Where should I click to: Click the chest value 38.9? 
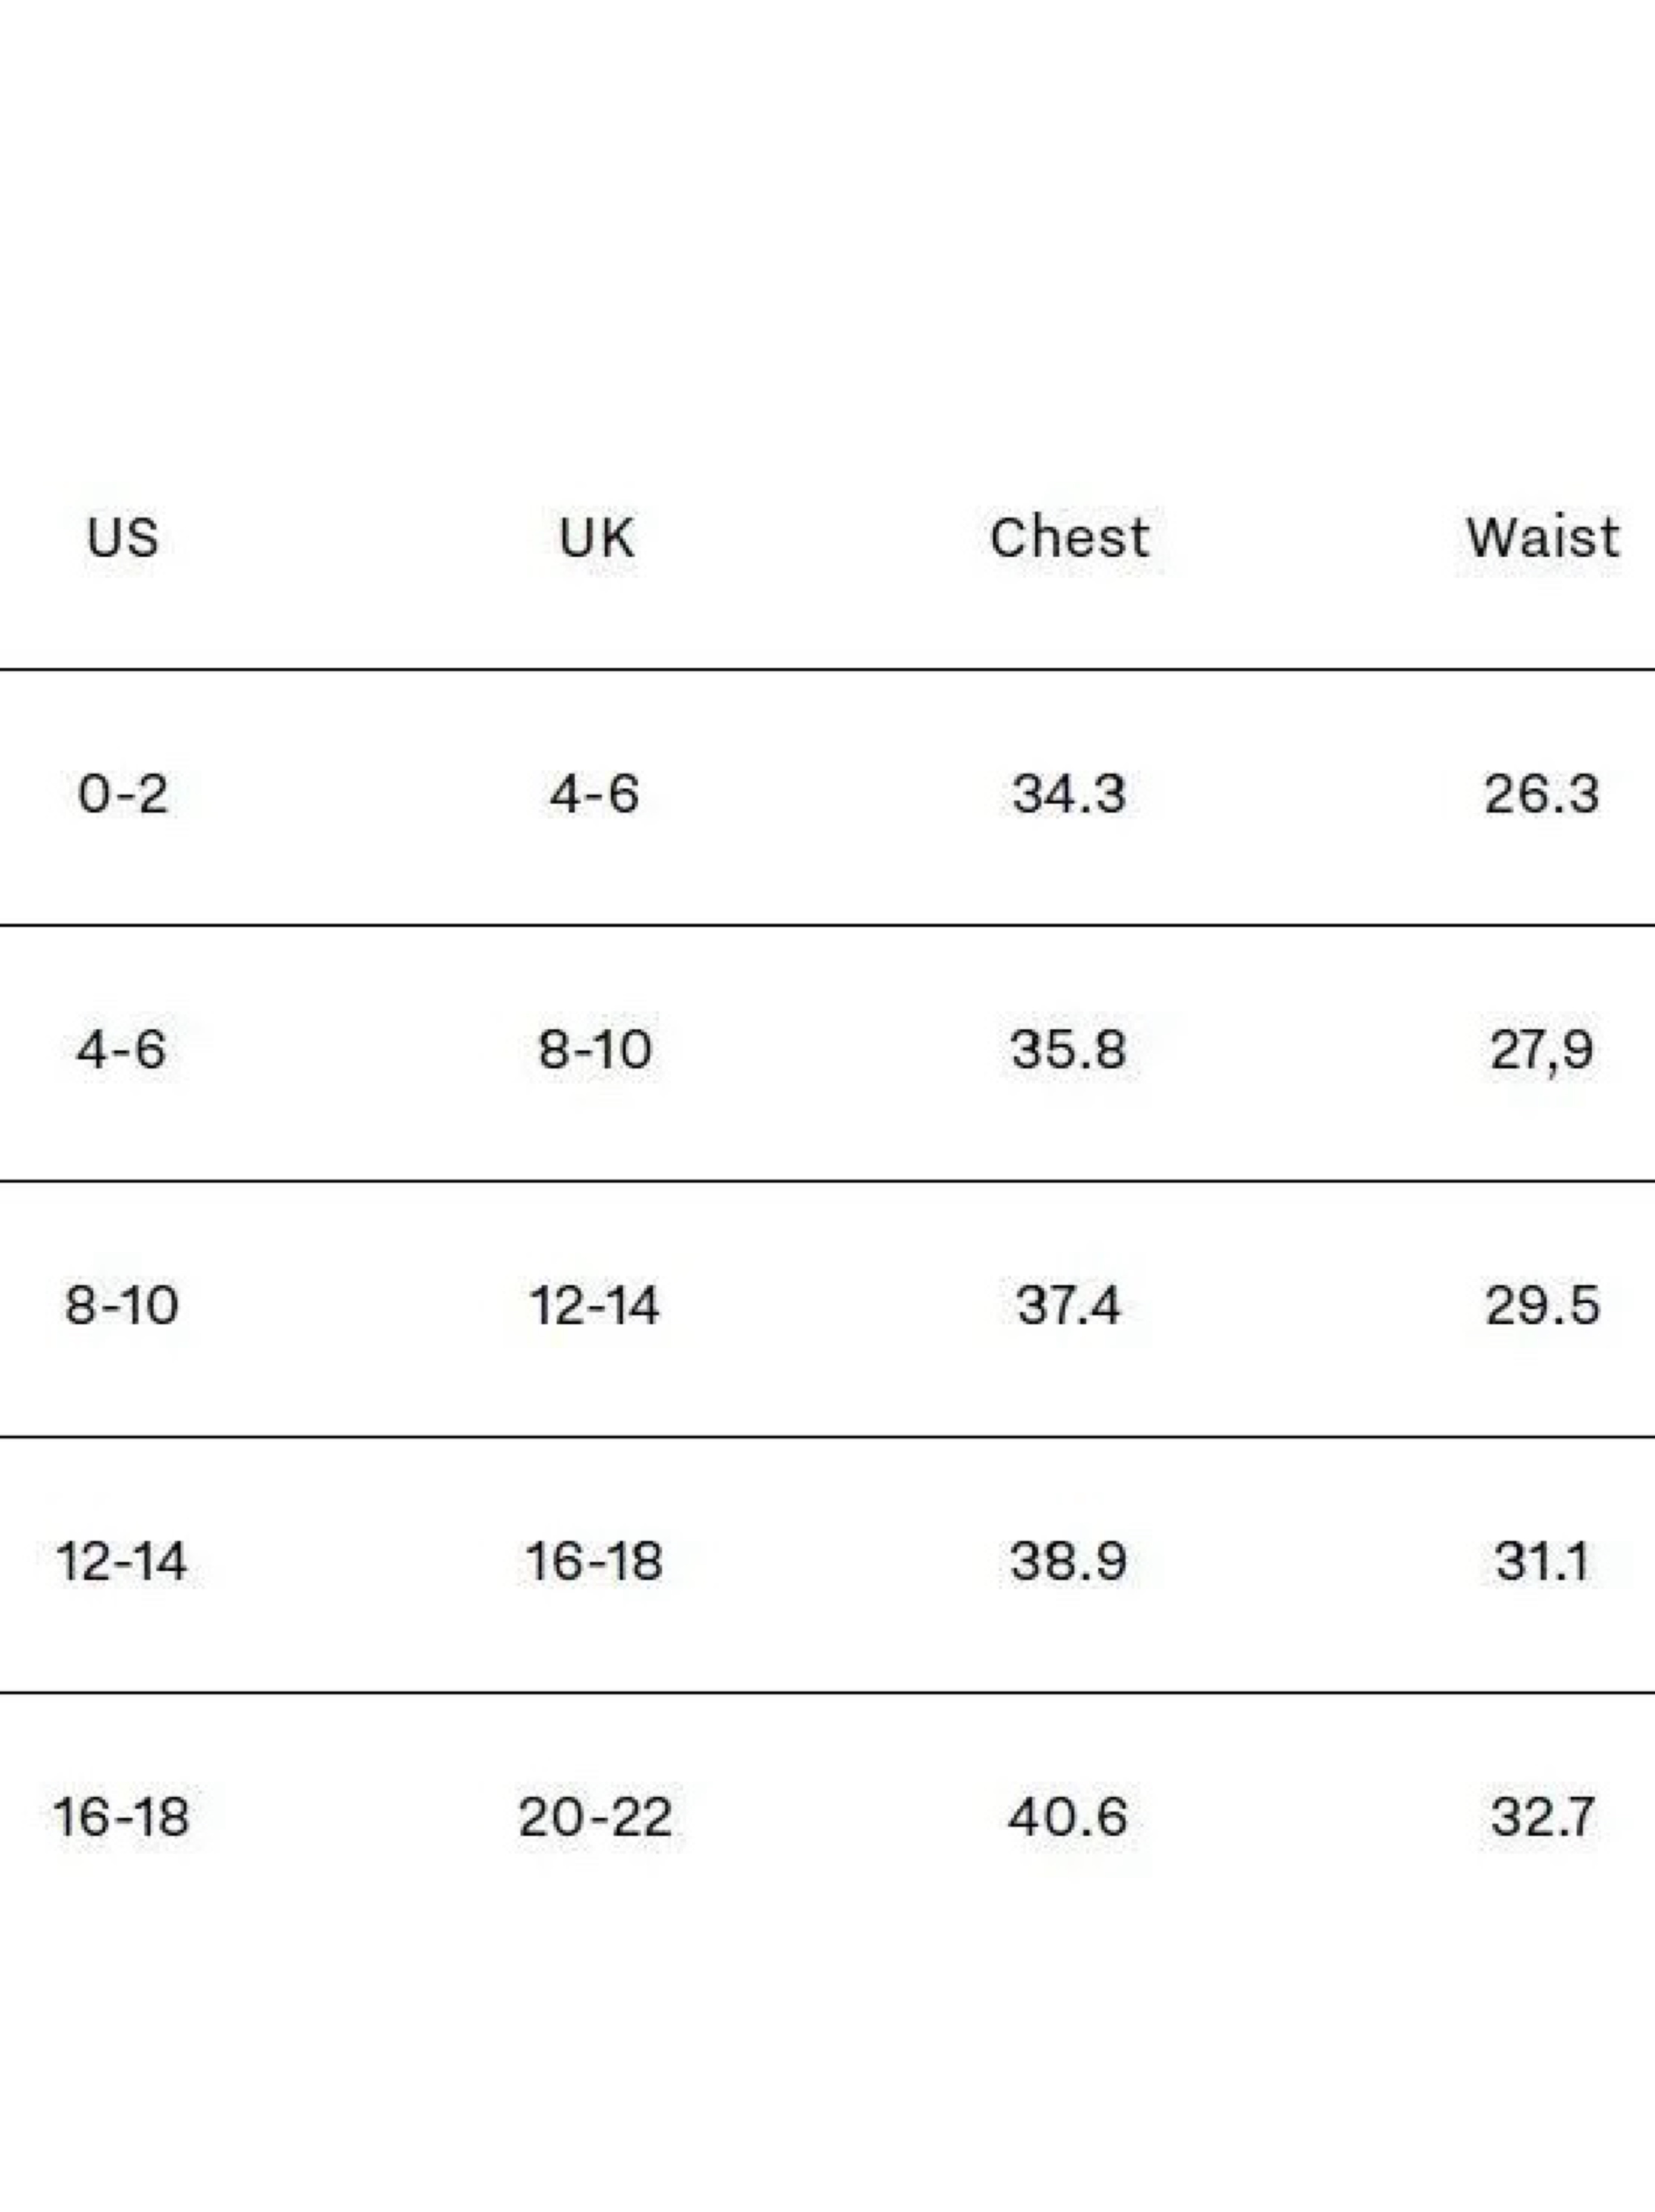[1068, 1562]
